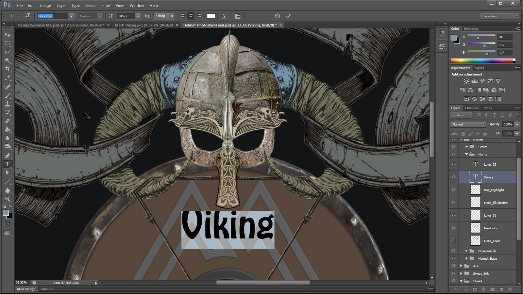The height and width of the screenshot is (294, 523).
Task: Open the Filter menu
Action: pos(106,6)
